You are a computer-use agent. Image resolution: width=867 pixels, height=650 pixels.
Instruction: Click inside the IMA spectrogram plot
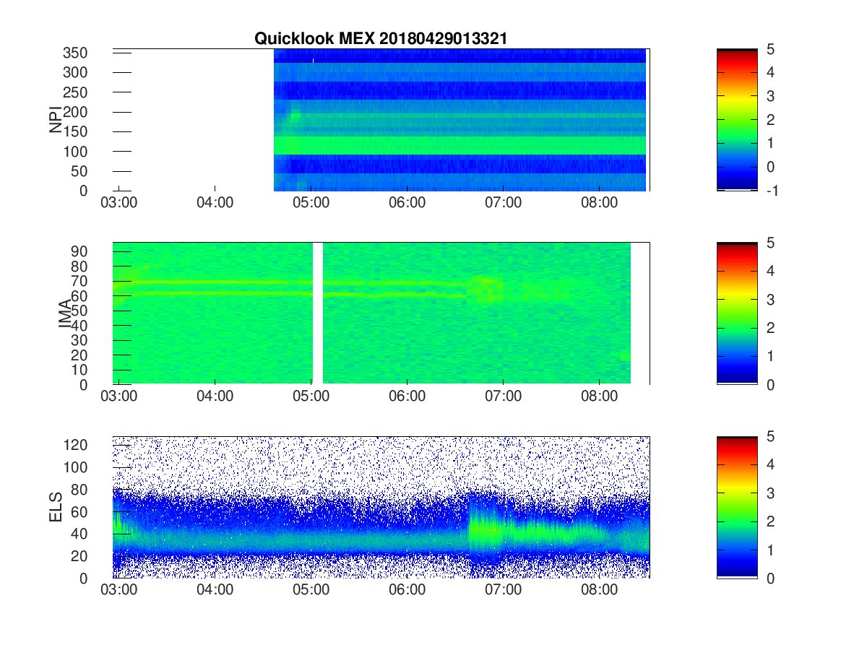(381, 313)
